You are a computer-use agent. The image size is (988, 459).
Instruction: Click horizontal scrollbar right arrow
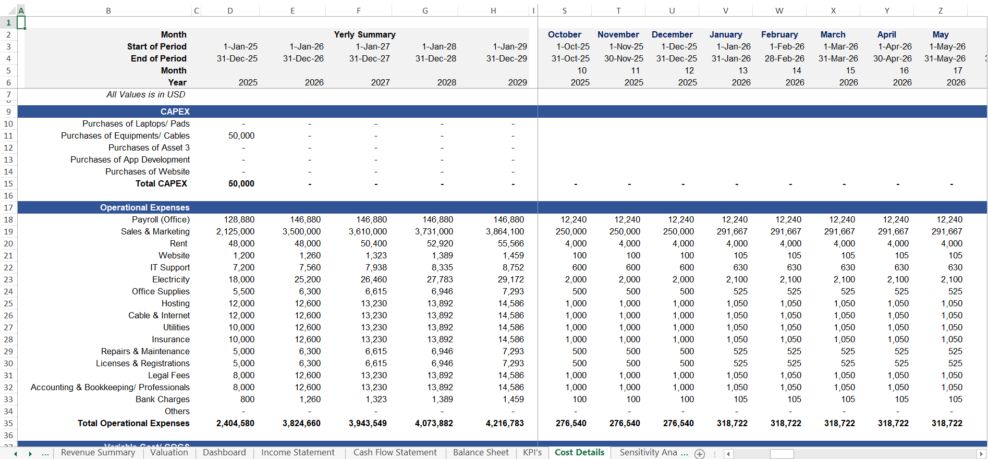click(981, 454)
